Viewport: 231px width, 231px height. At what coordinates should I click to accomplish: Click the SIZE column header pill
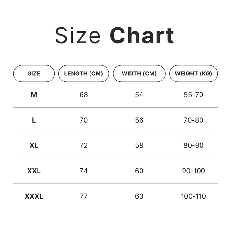(34, 73)
